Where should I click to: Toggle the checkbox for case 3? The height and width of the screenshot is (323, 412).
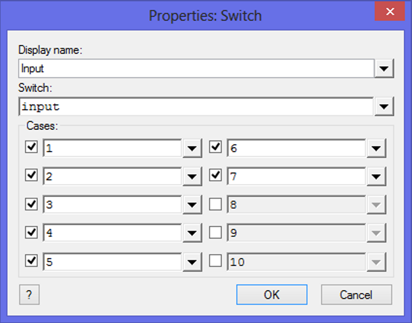tap(31, 204)
